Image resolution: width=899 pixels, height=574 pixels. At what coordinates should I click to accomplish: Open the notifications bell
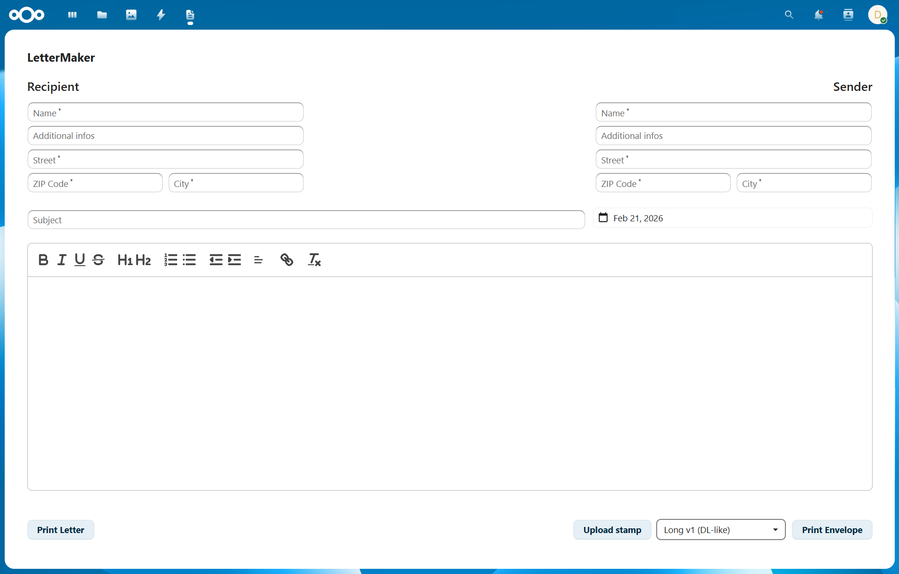[x=819, y=15]
